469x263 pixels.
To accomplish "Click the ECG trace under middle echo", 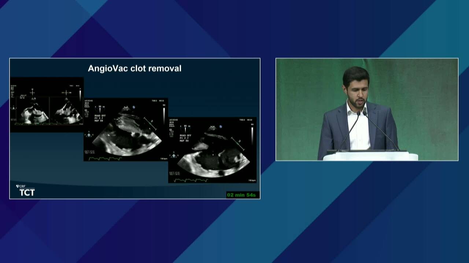I will point(106,159).
